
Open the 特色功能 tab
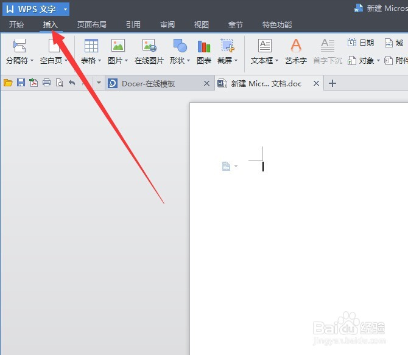pos(277,25)
